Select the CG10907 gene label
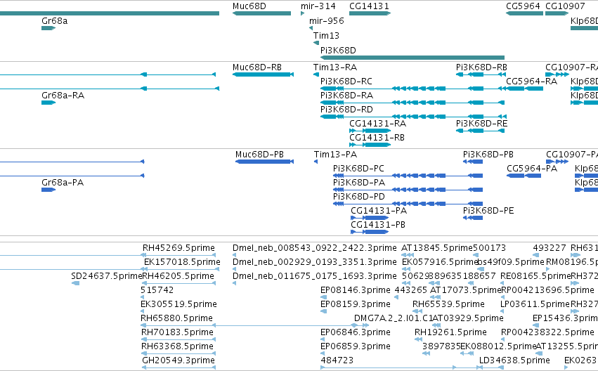The width and height of the screenshot is (598, 371). pos(565,6)
